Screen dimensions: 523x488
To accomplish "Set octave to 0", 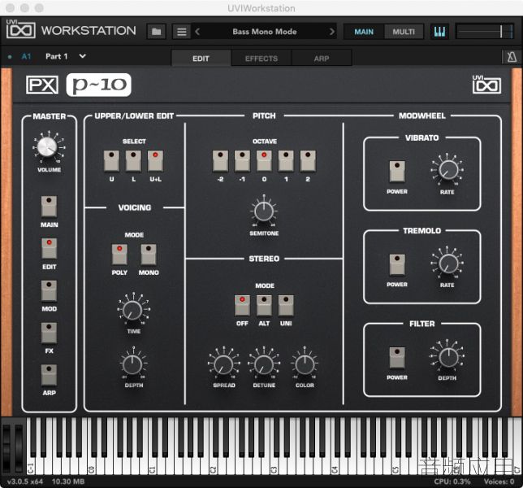I will [264, 161].
